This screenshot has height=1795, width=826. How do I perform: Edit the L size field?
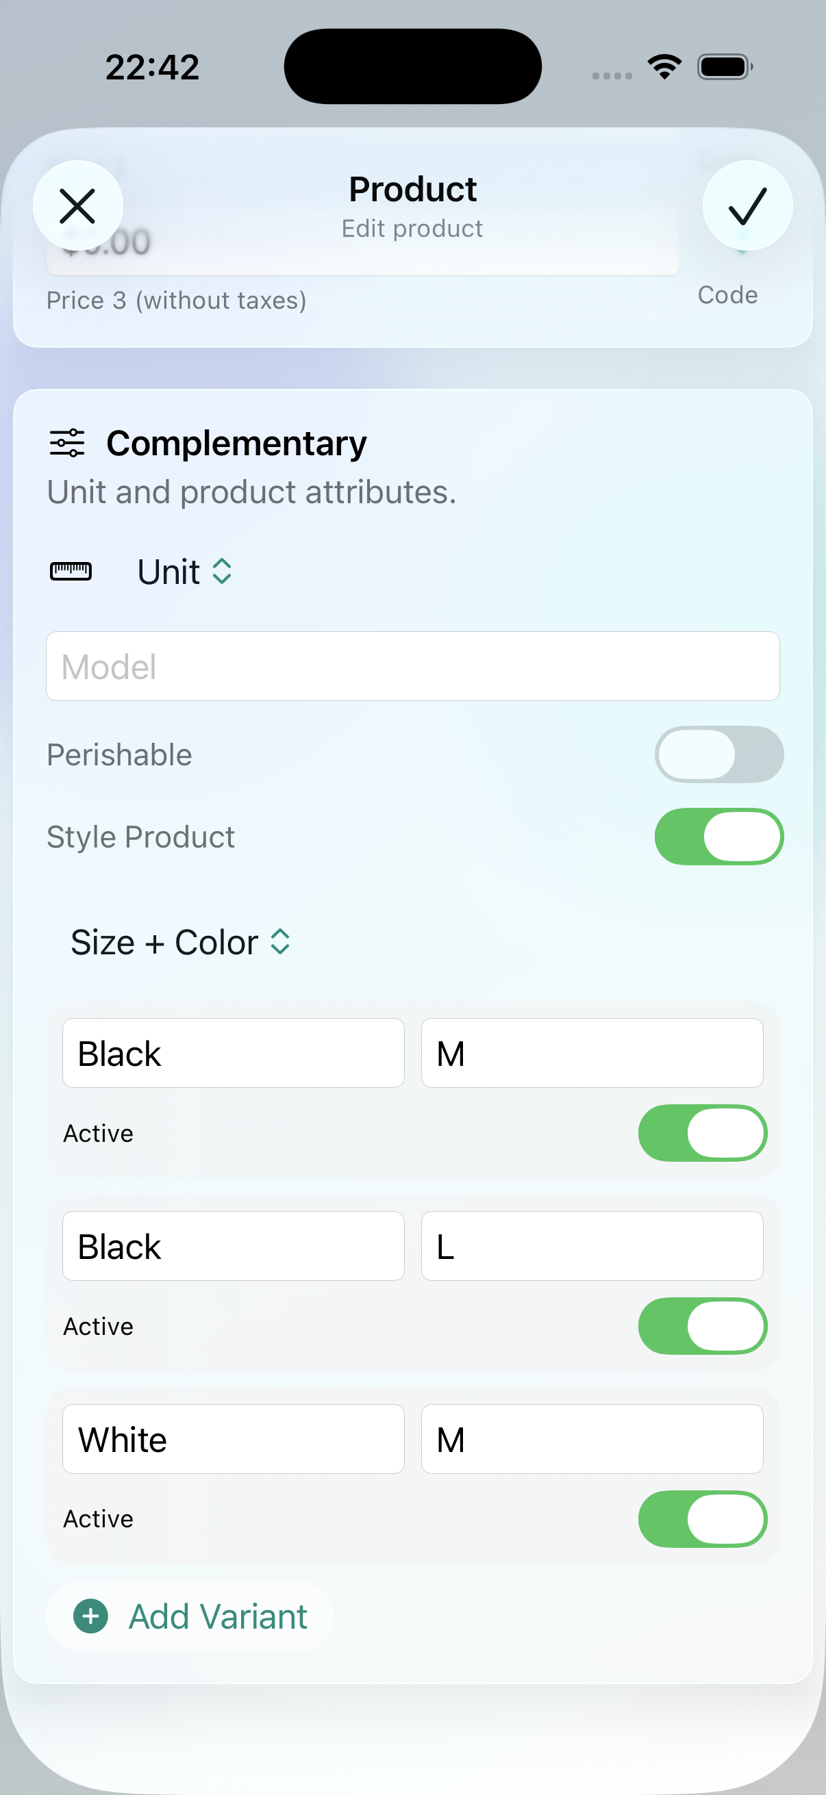coord(592,1246)
